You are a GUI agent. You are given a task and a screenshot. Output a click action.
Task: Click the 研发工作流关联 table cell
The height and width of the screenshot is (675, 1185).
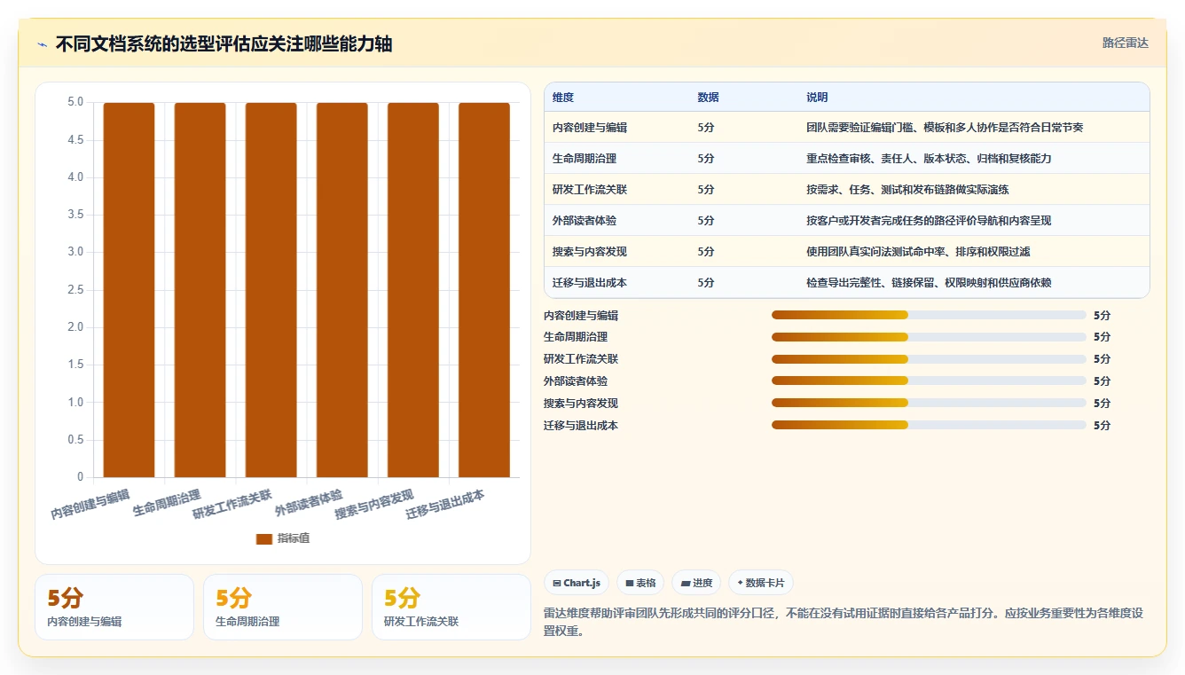pos(590,190)
